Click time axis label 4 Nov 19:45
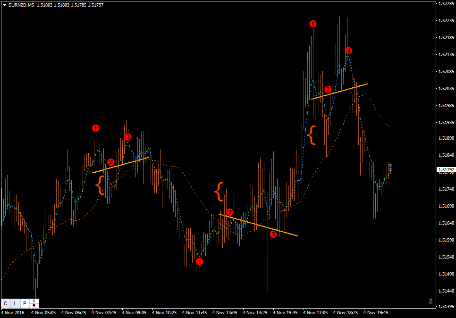Viewport: 456px width, 318px height. (x=376, y=313)
